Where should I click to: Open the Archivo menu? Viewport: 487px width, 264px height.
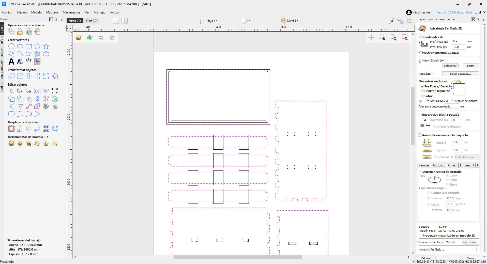[x=7, y=12]
